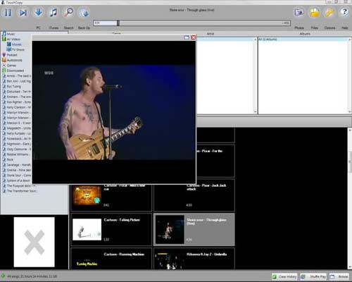352x282 pixels.
Task: Click the playback progress slider handle
Action: (x=118, y=23)
